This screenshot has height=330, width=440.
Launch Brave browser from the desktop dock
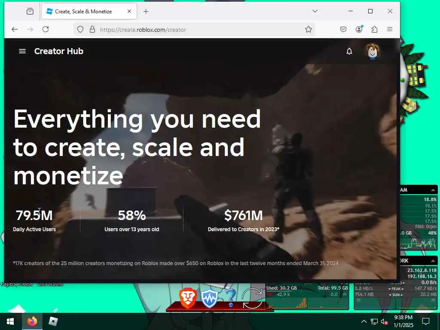tap(188, 298)
